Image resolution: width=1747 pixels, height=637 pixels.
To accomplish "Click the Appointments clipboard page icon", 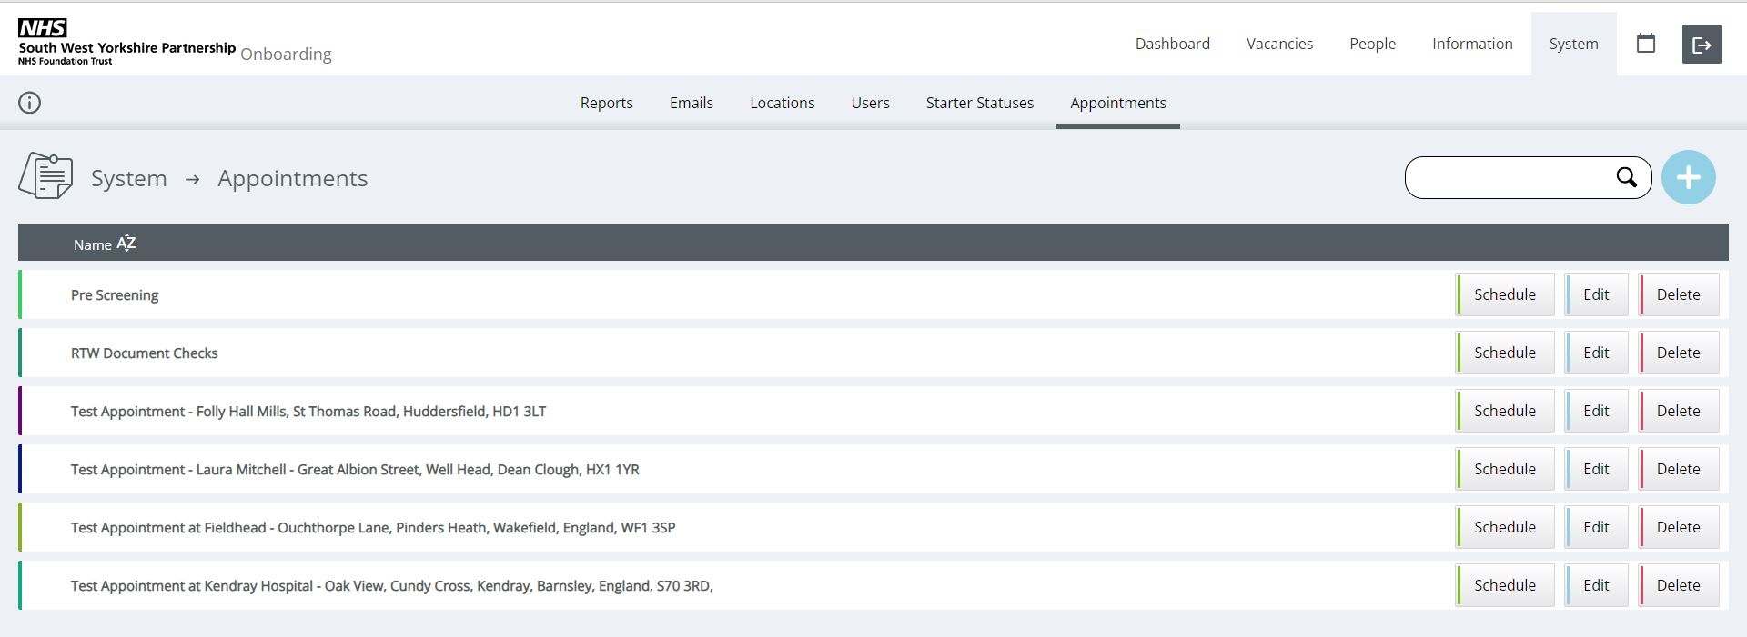I will pos(45,176).
